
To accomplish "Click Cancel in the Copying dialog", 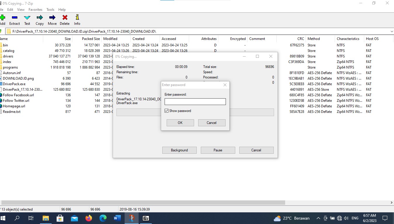I will pyautogui.click(x=256, y=150).
